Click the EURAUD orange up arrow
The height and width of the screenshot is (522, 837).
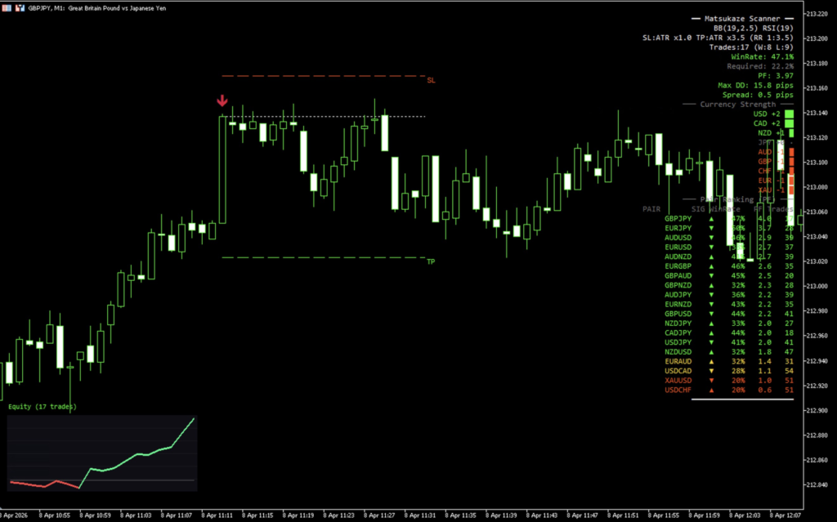click(710, 362)
